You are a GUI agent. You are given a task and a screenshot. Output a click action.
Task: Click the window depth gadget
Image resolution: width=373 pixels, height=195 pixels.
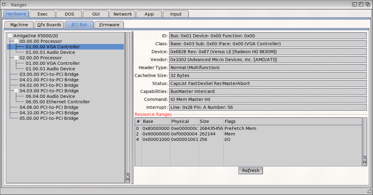[x=367, y=5]
